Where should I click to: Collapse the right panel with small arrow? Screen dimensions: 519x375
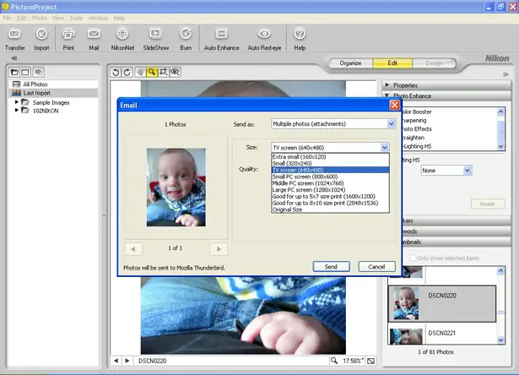coord(505,74)
